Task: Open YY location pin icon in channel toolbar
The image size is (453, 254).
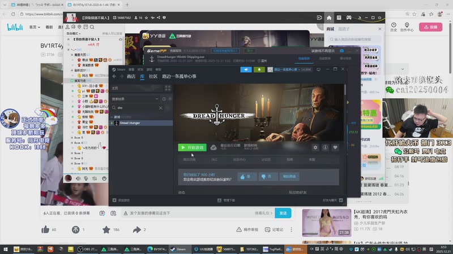Action: pos(79,27)
